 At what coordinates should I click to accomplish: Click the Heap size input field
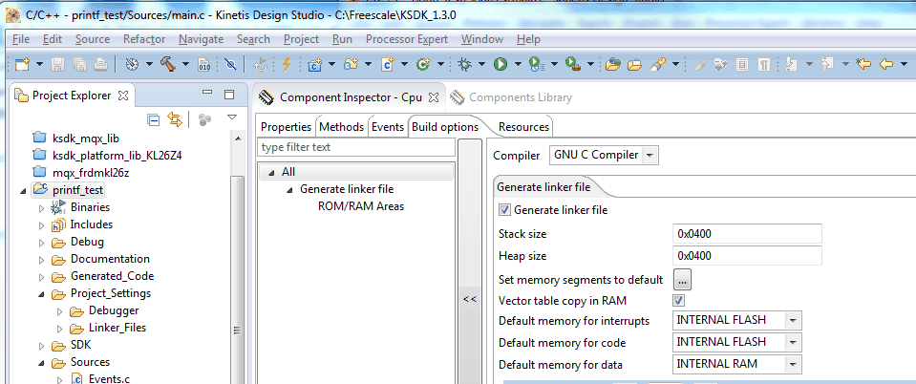[747, 255]
